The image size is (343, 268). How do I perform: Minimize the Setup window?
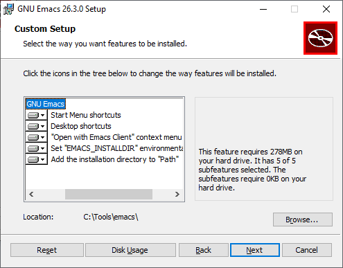point(263,9)
